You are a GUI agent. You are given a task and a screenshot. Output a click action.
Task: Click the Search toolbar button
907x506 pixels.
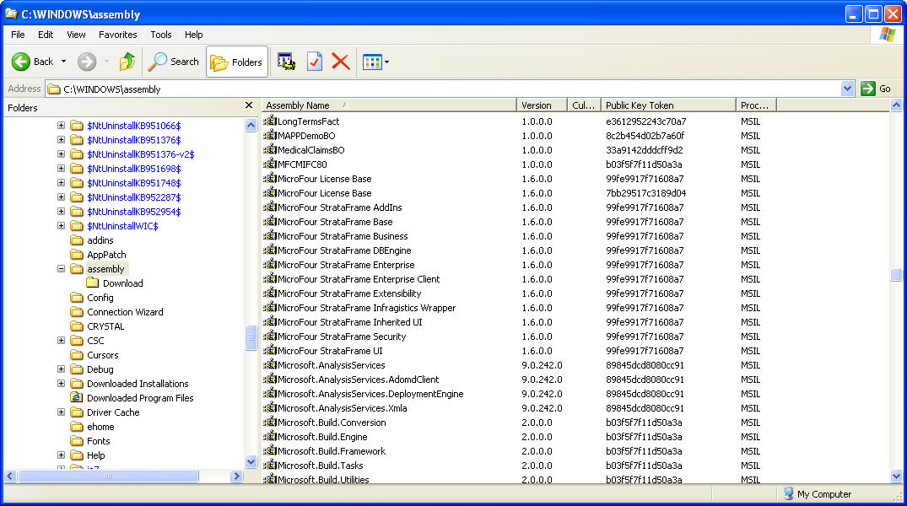click(174, 62)
